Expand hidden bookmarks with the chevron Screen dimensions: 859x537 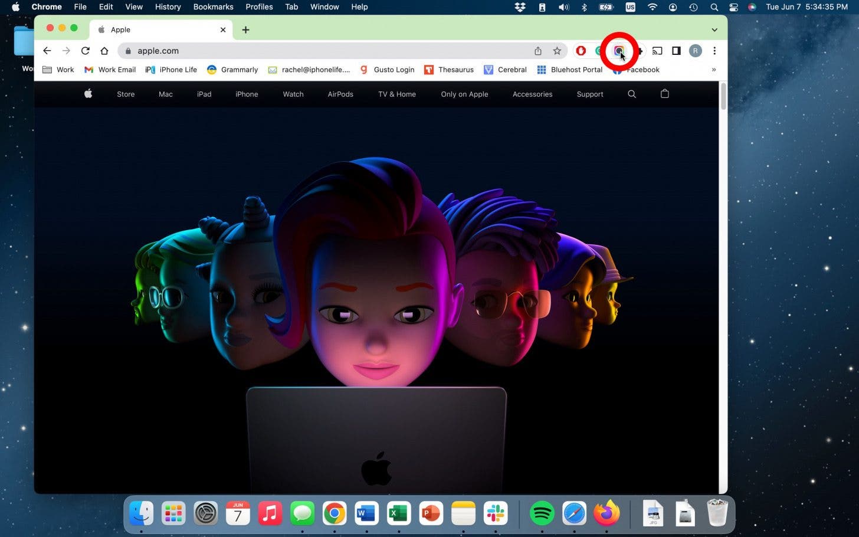click(713, 70)
